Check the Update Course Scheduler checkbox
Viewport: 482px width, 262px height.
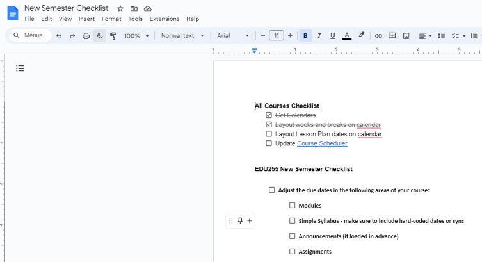(x=269, y=143)
